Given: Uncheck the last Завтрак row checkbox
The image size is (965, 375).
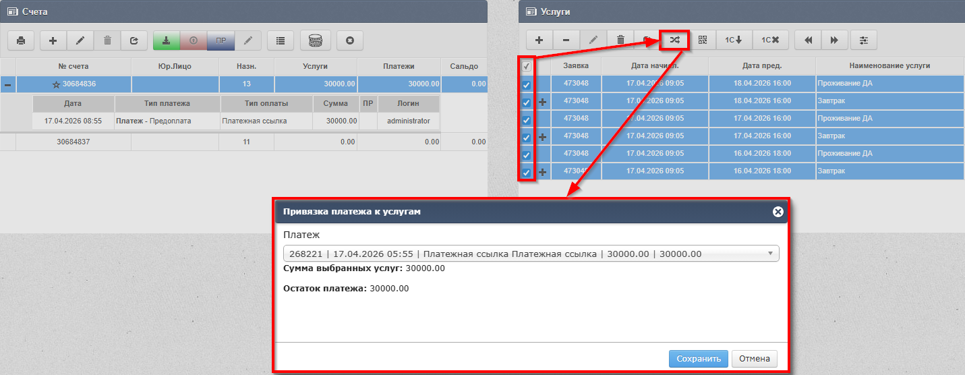Looking at the screenshot, I should coord(527,172).
